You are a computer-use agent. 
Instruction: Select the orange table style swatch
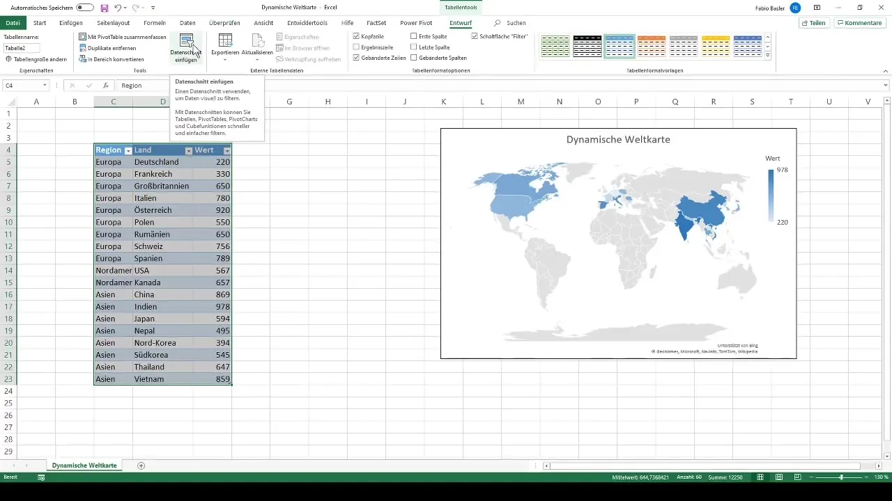coord(652,46)
